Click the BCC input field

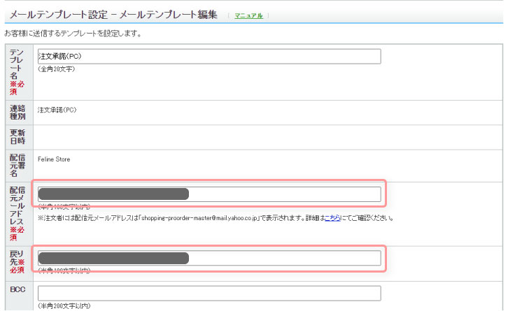coord(209,294)
